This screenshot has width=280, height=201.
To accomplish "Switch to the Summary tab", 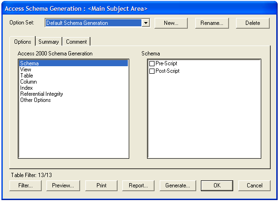I will point(49,42).
